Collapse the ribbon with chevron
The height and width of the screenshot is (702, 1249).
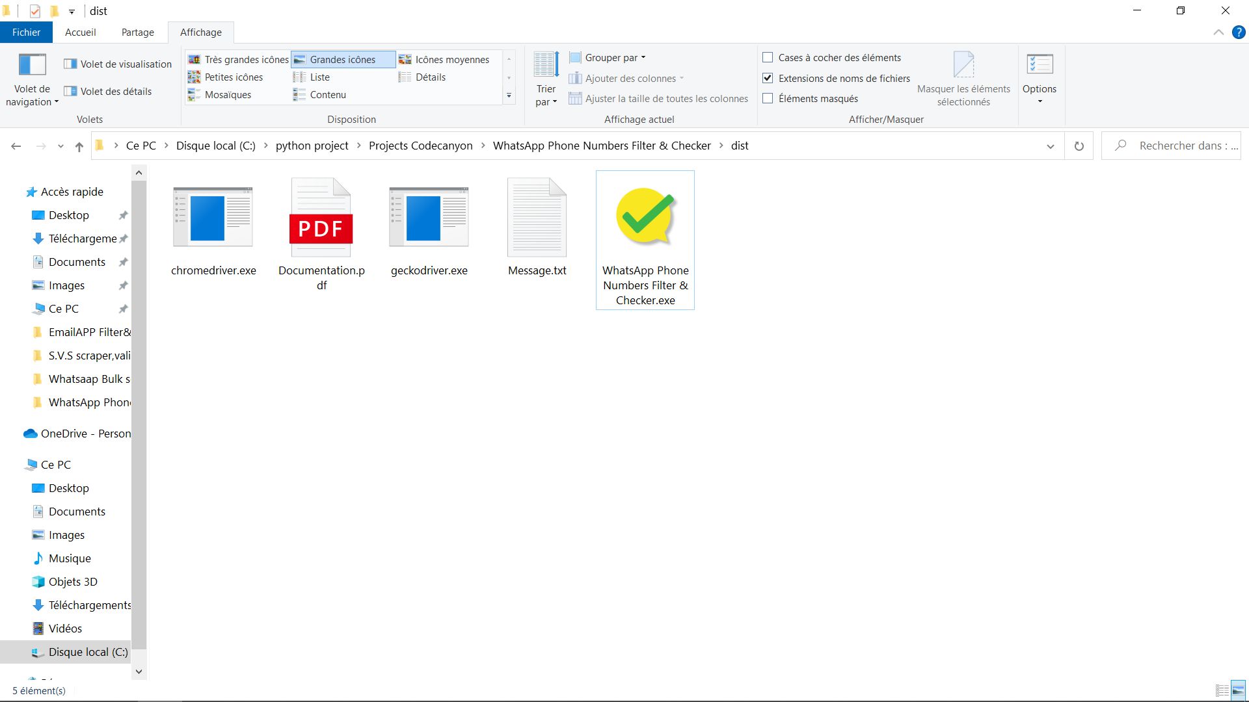click(x=1218, y=32)
